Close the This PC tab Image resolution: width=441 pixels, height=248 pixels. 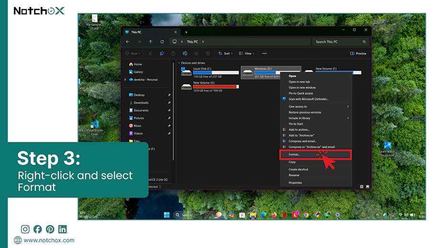[176, 32]
